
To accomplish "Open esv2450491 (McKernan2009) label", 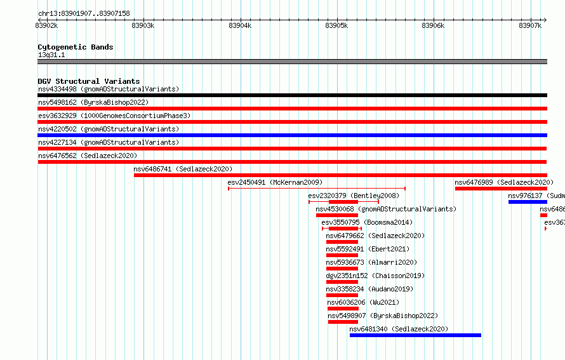I will coord(275,182).
